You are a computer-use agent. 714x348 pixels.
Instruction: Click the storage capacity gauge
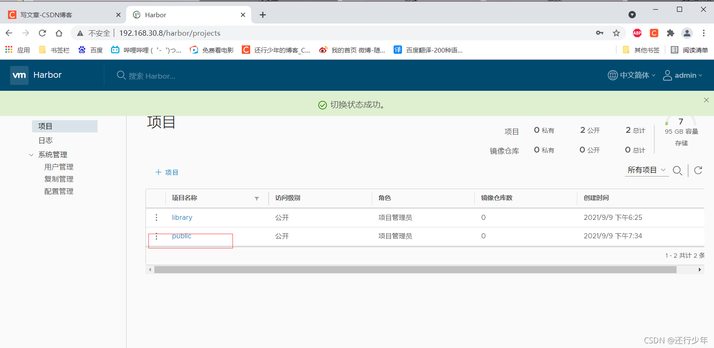click(681, 121)
